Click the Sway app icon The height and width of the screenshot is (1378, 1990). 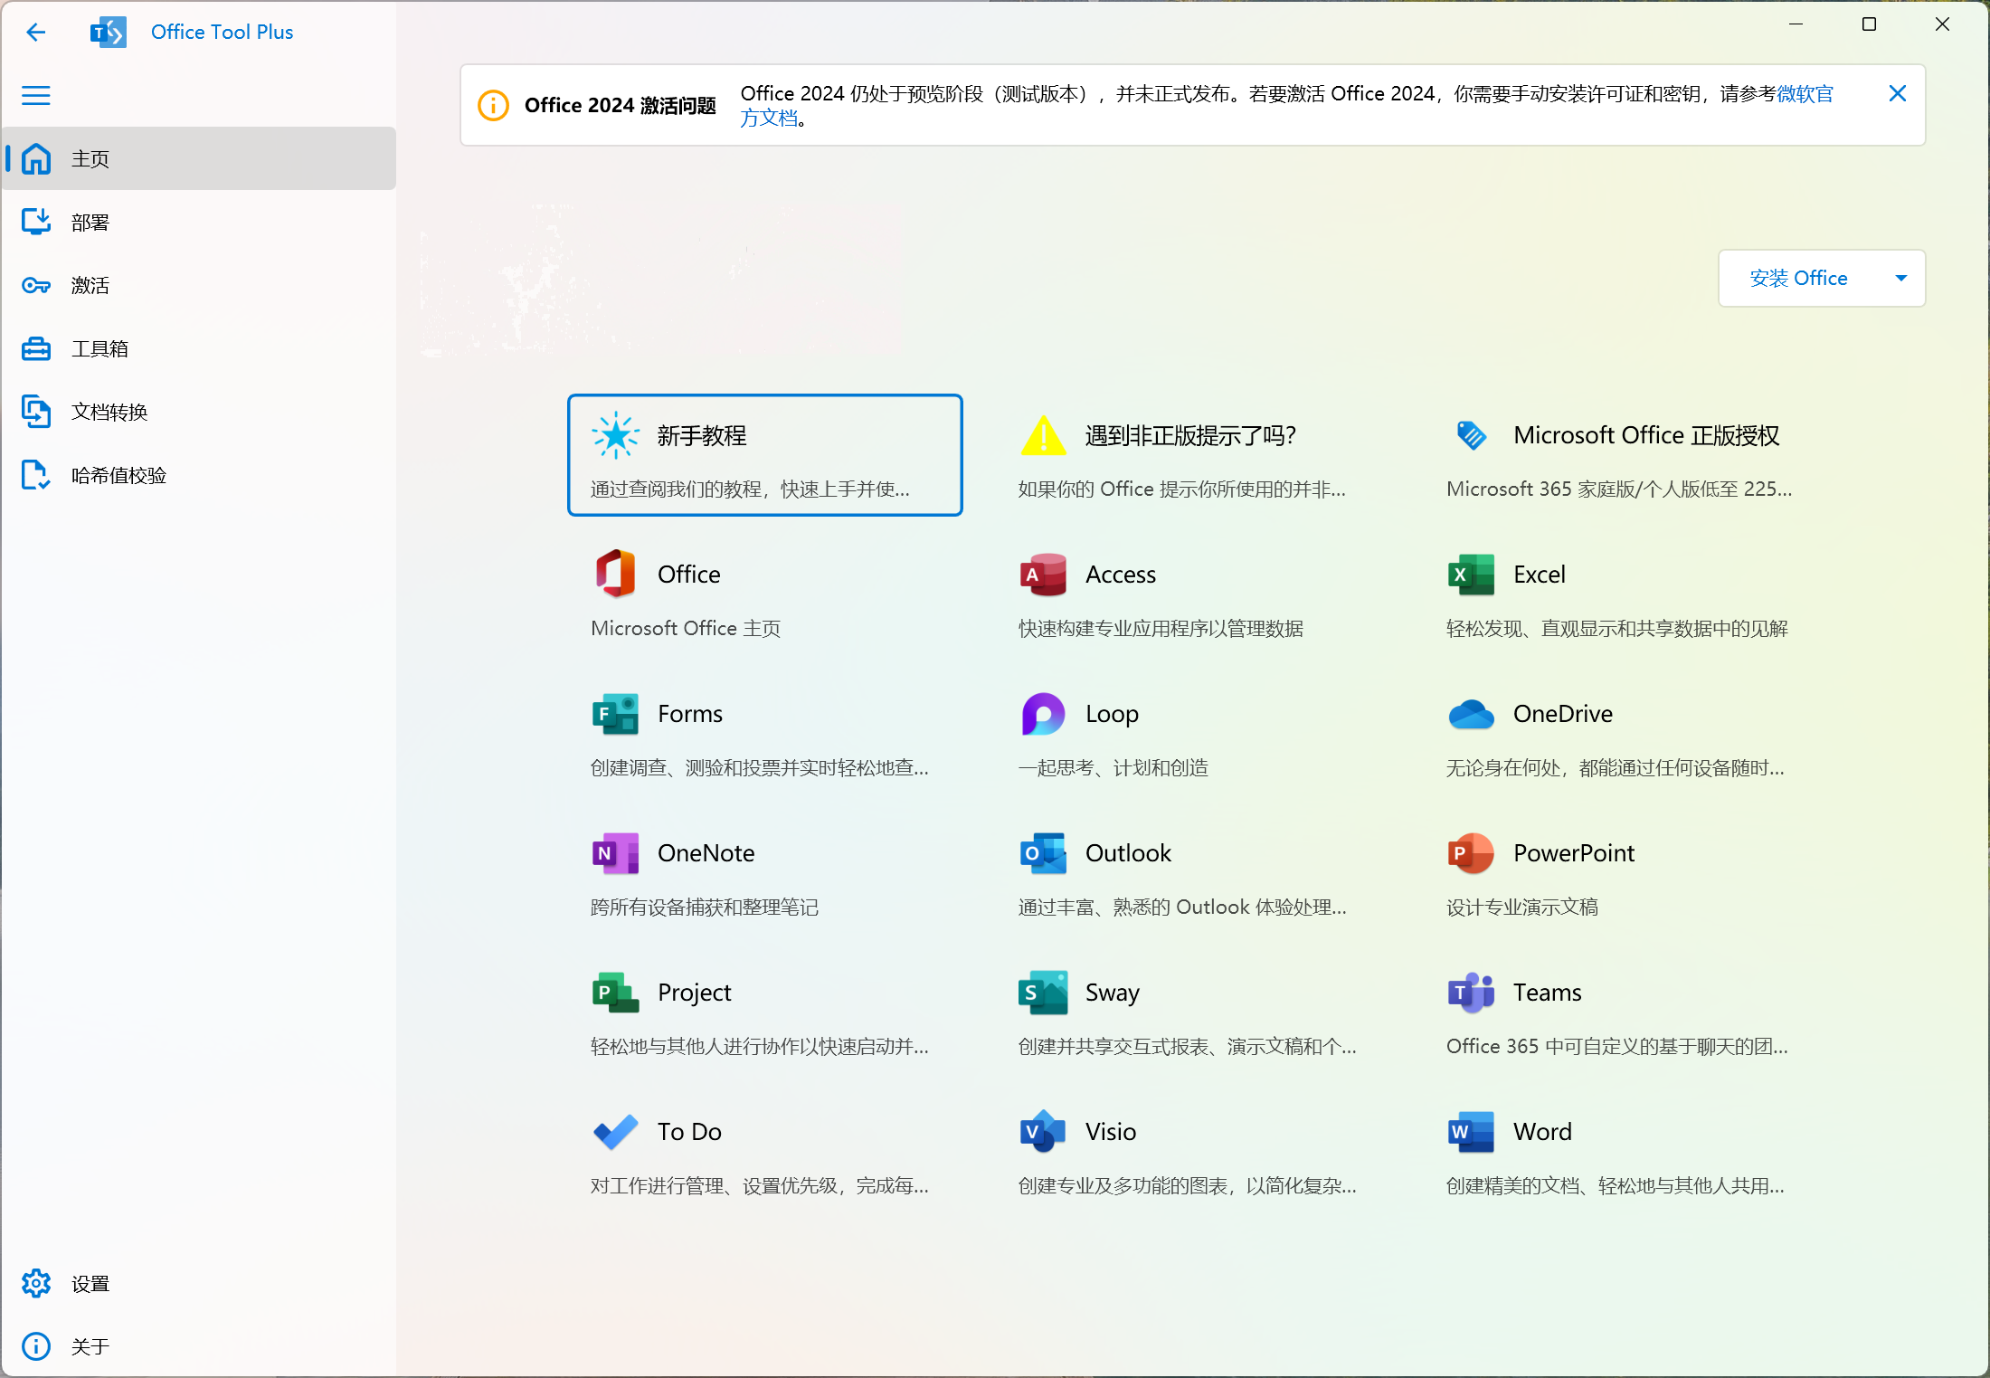pyautogui.click(x=1044, y=992)
